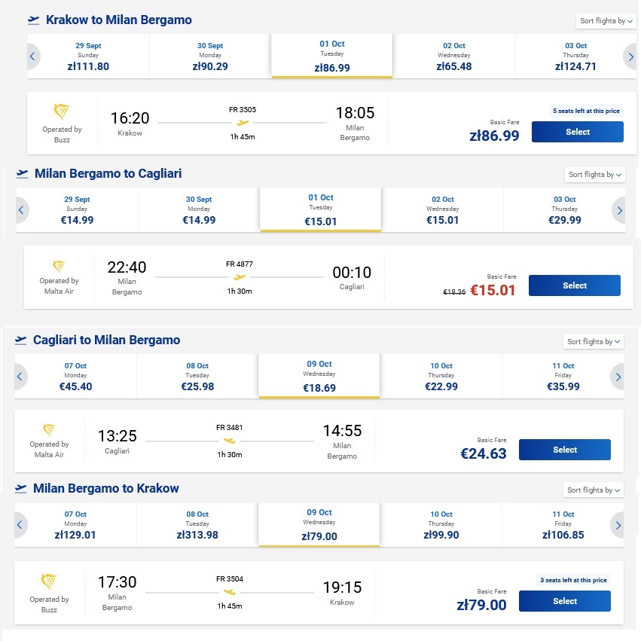Image resolution: width=641 pixels, height=641 pixels.
Task: Show later dates for Milan Bergamo to Cagliari
Action: [x=618, y=210]
